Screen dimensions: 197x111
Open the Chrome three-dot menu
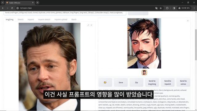click(194, 8)
